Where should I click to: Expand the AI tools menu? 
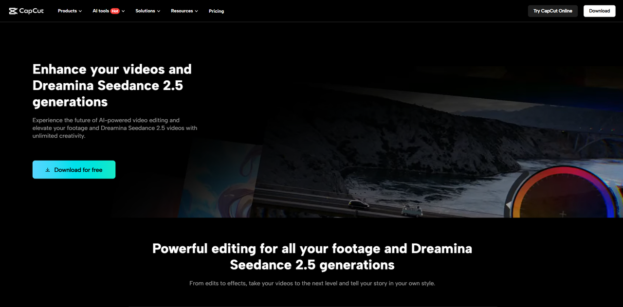(109, 11)
